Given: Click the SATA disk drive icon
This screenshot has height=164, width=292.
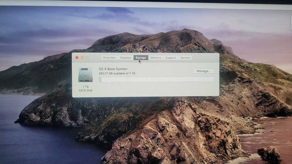Looking at the screenshot, I should point(85,75).
